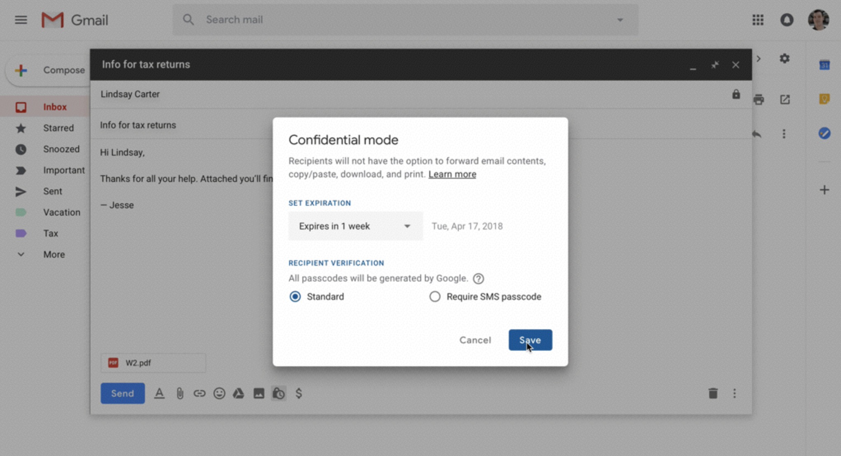Open the Google apps grid icon
Viewport: 841px width, 456px height.
coord(758,20)
